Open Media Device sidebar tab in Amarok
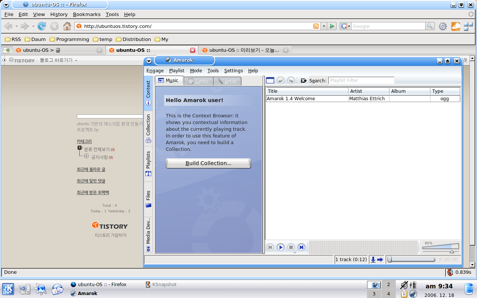477x298 pixels. [148, 235]
